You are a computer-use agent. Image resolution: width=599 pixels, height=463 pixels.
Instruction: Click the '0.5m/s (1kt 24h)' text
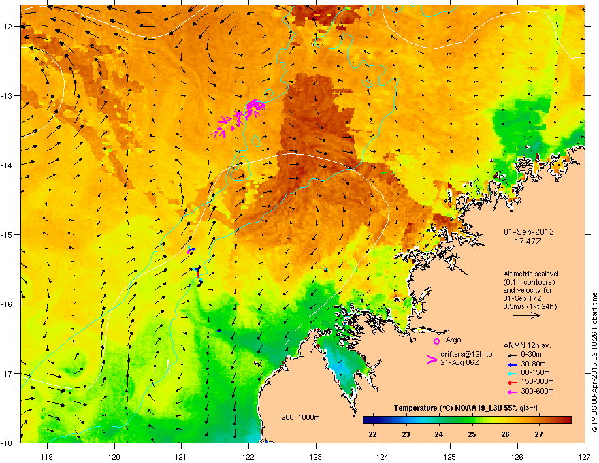(x=530, y=306)
